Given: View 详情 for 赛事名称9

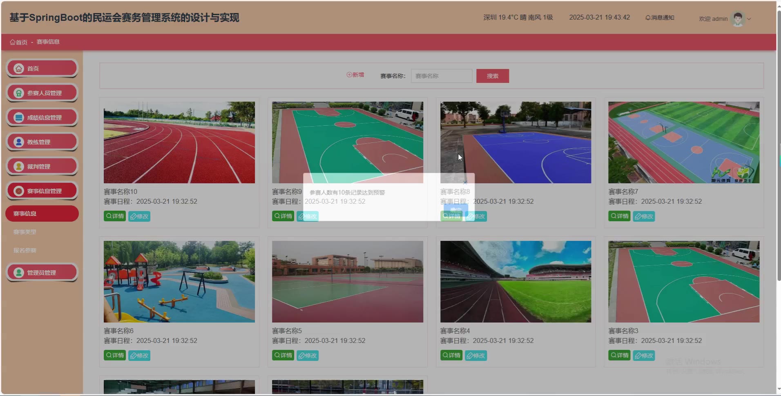Looking at the screenshot, I should (283, 216).
